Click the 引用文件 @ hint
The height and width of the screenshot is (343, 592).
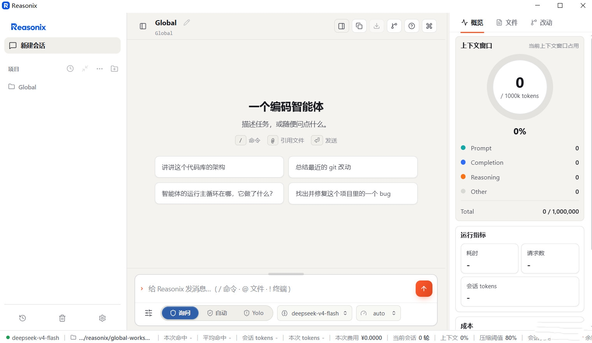pyautogui.click(x=286, y=140)
